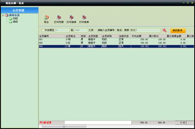This screenshot has height=129, width=195.
Task: Collapse the 所有会员 tree node
Action: (x=3, y=15)
